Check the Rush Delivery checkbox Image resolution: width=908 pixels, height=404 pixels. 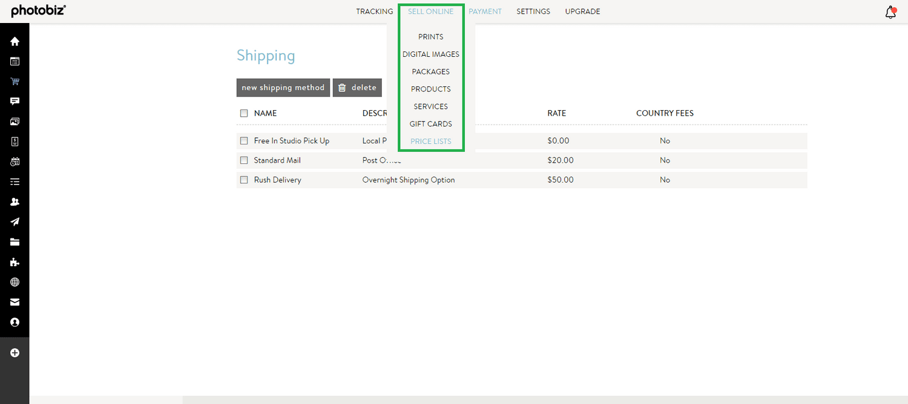pos(244,180)
